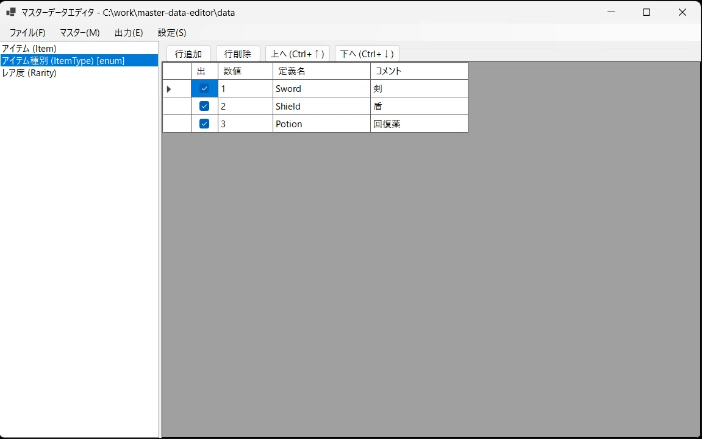Click the 盾 comment cell

tap(419, 107)
